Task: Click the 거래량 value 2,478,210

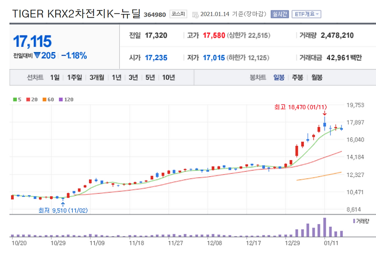Action: tap(337, 35)
